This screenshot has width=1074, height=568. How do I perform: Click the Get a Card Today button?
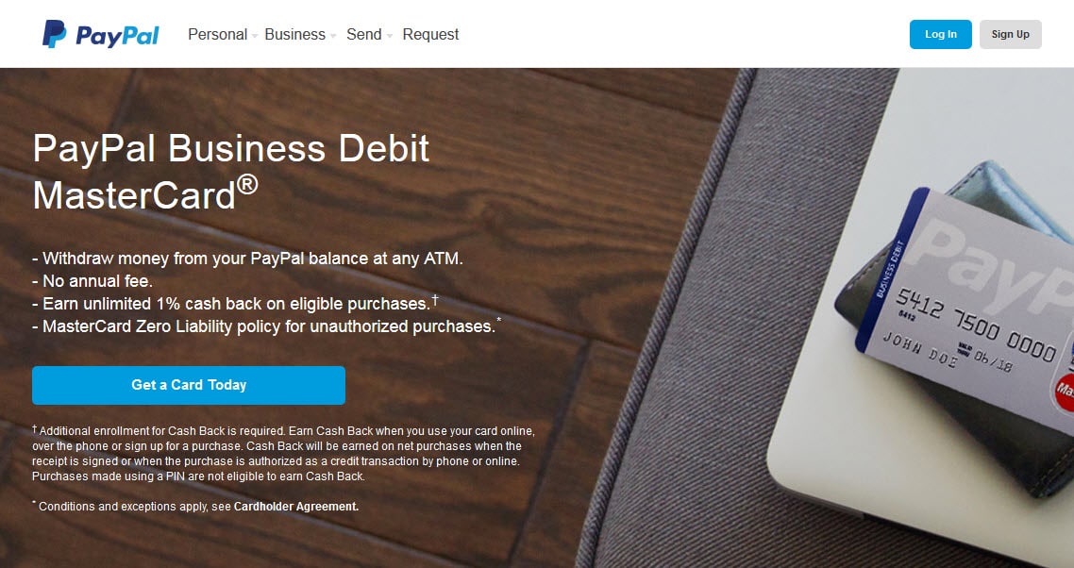click(189, 385)
